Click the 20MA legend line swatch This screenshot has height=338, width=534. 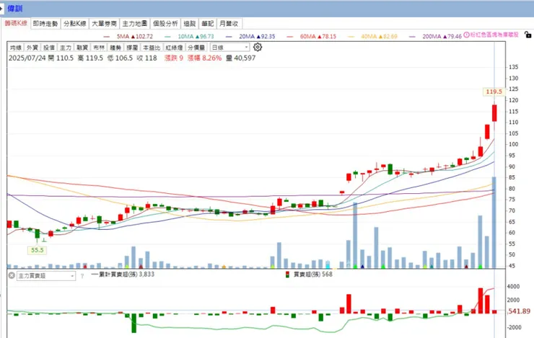tap(229, 36)
